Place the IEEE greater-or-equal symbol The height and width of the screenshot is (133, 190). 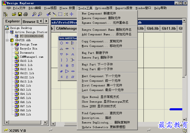tap(61, 66)
